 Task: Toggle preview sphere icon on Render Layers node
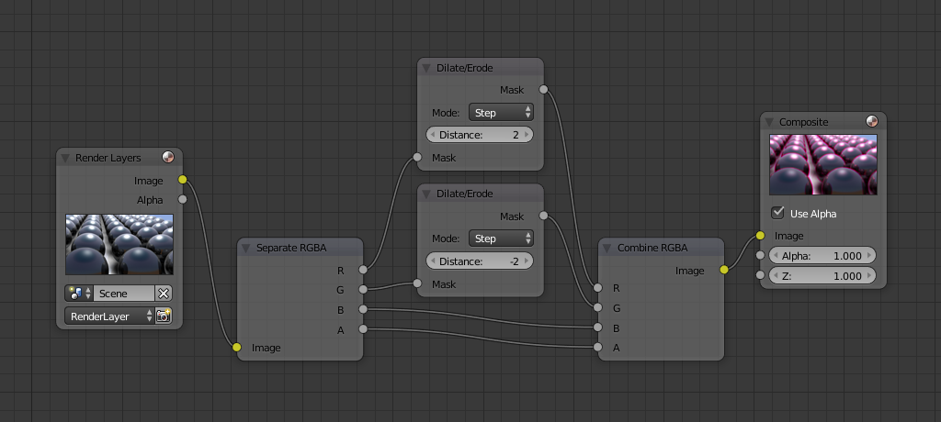[x=168, y=158]
